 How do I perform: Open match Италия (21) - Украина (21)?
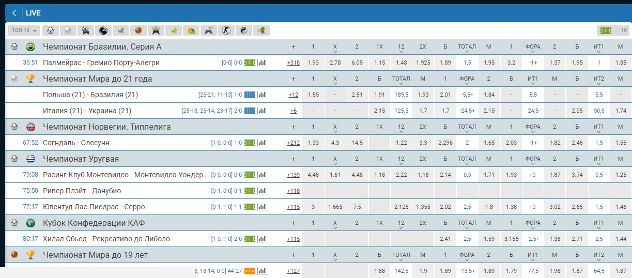click(x=87, y=111)
